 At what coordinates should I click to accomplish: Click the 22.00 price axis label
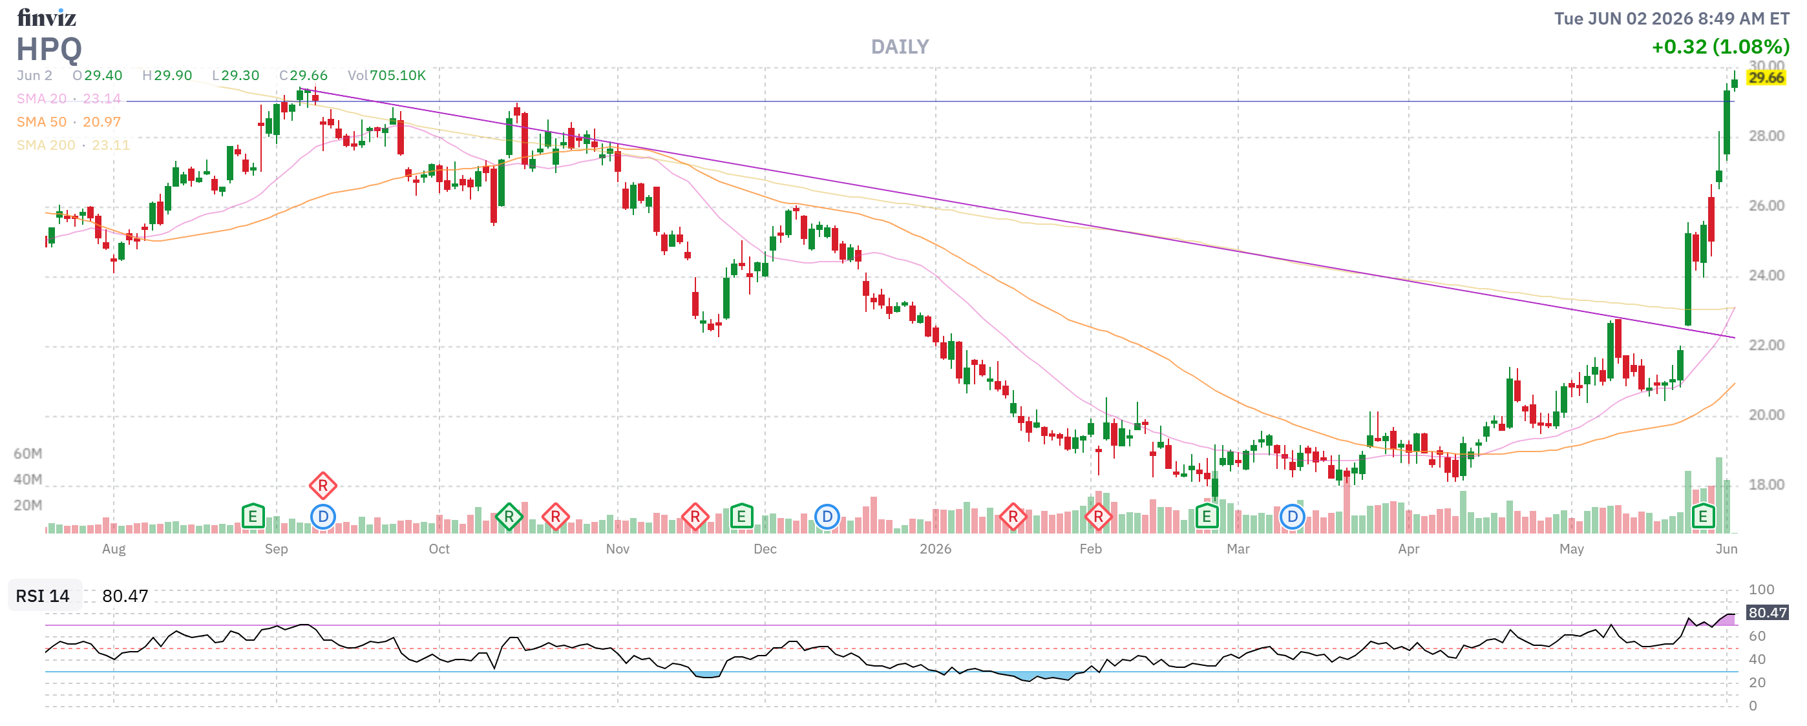coord(1766,346)
